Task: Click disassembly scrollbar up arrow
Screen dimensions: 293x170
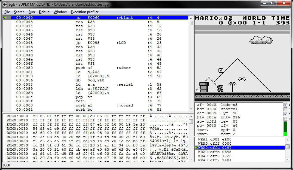Action: (x=191, y=18)
